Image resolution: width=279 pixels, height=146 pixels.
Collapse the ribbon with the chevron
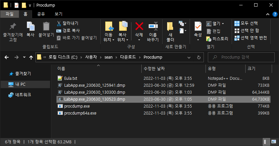[268, 14]
